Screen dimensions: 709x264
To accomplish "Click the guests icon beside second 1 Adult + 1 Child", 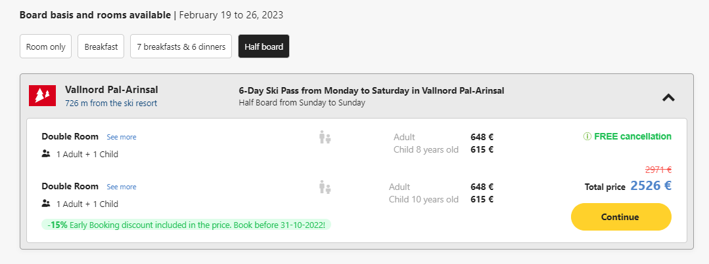I will pyautogui.click(x=46, y=204).
